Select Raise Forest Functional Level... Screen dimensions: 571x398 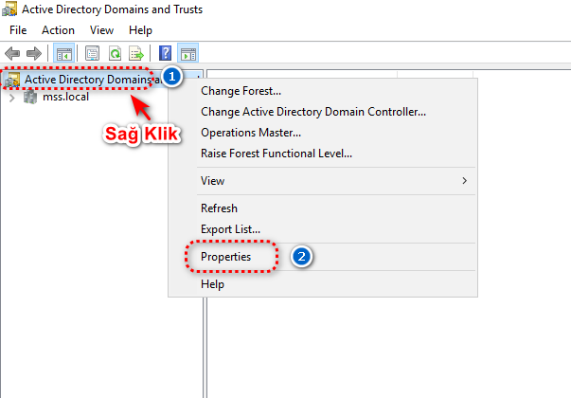(x=323, y=154)
